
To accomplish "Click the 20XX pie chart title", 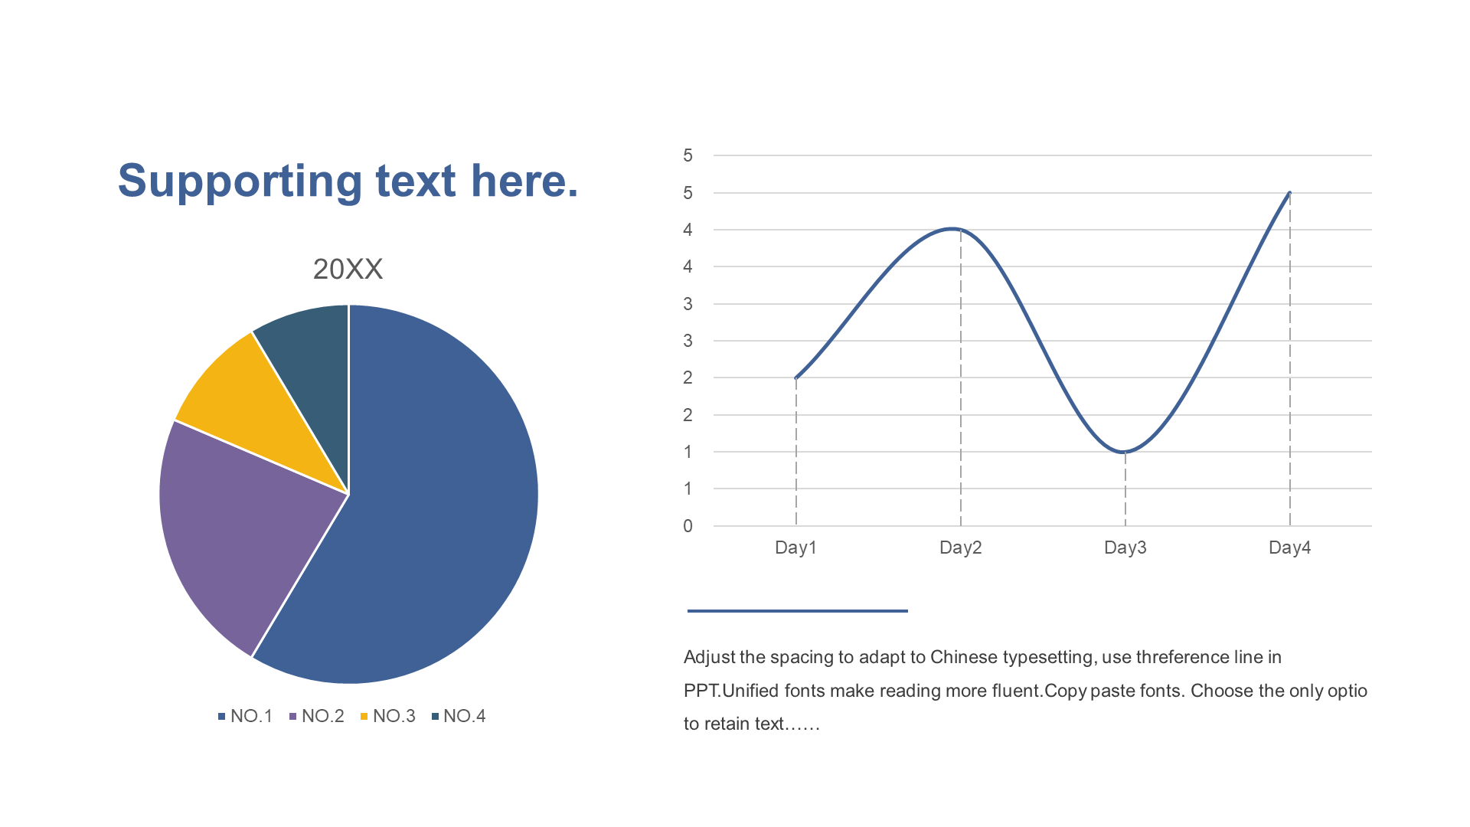I will click(x=348, y=269).
